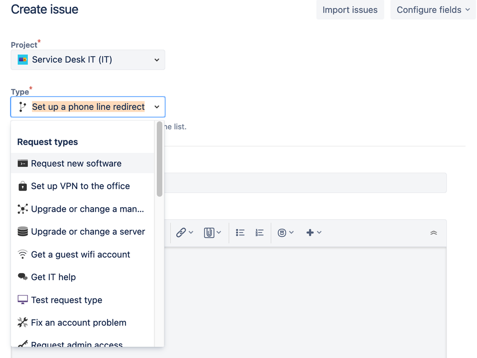This screenshot has height=358, width=477.
Task: Click the terminal icon beside Request new software
Action: pos(23,164)
